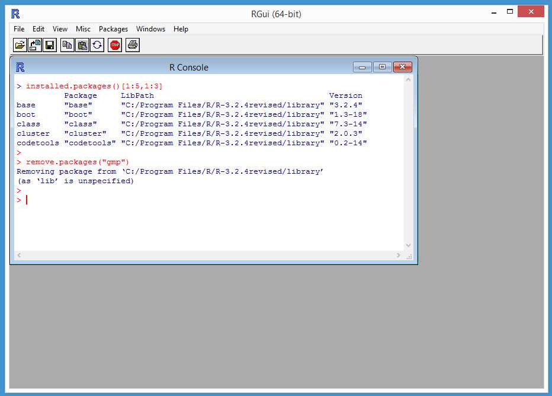Click the Package column header
The width and height of the screenshot is (552, 396).
tap(81, 95)
